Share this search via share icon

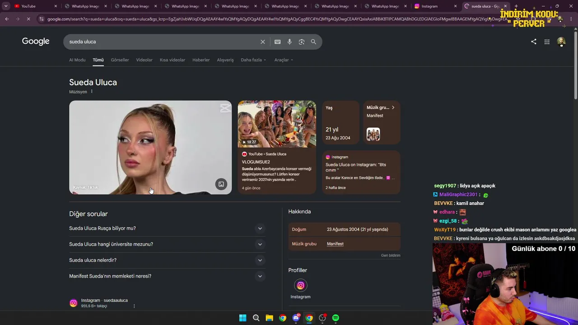tap(534, 42)
